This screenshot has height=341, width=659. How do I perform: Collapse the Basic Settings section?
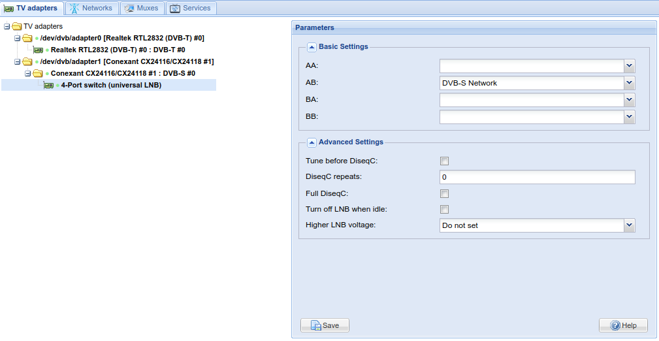pyautogui.click(x=312, y=47)
